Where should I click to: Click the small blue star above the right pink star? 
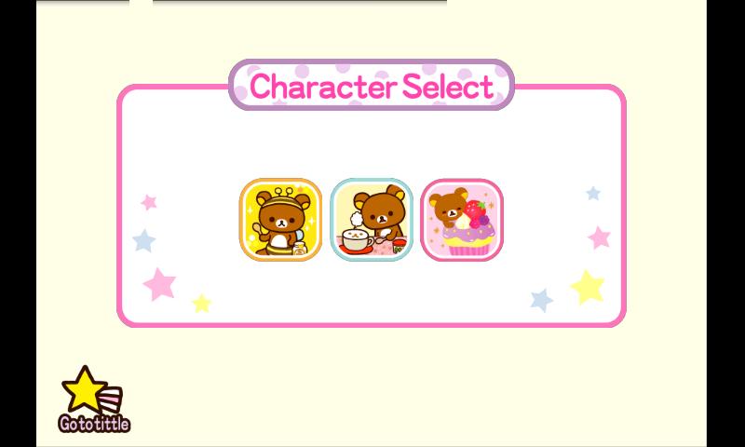point(593,194)
